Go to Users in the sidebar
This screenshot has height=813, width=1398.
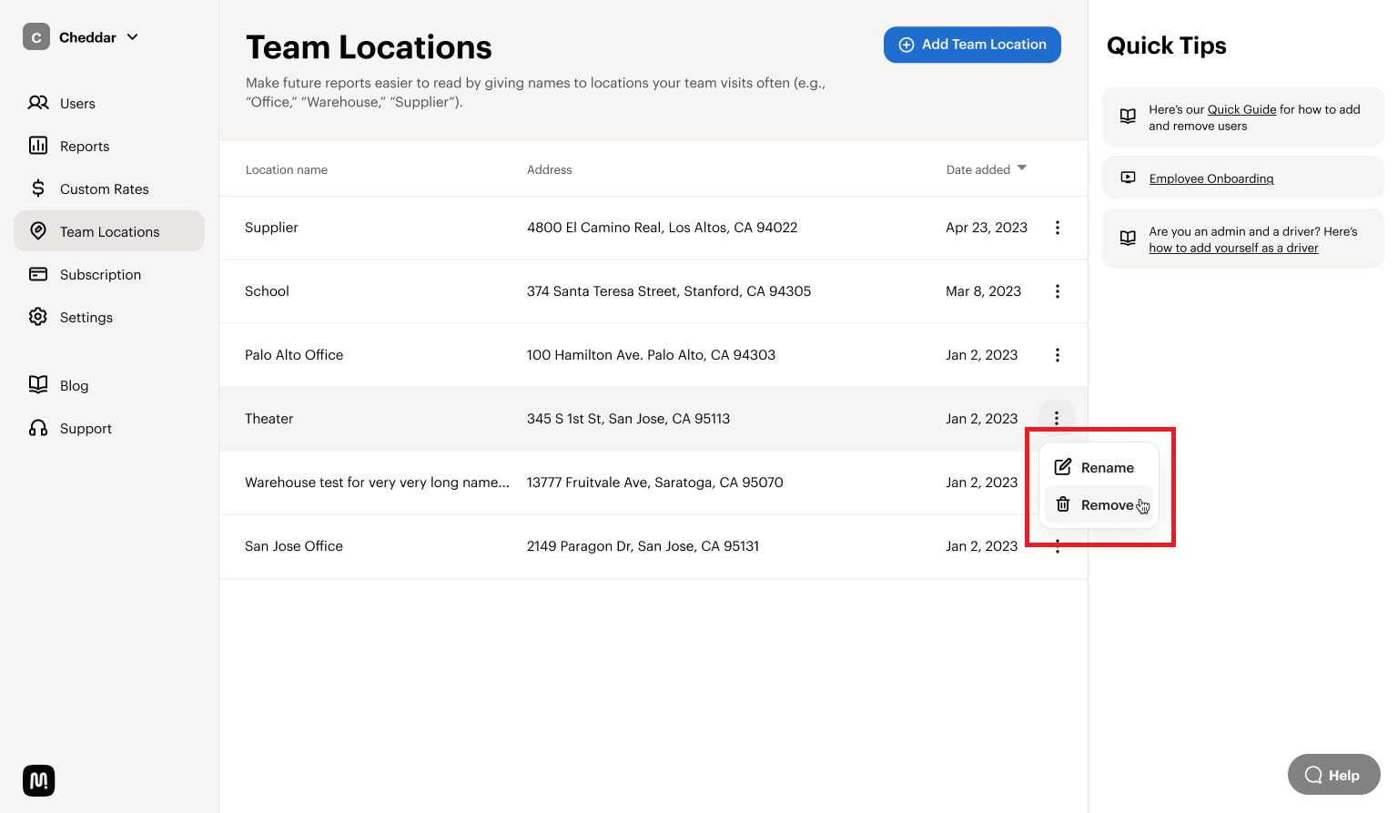point(109,103)
